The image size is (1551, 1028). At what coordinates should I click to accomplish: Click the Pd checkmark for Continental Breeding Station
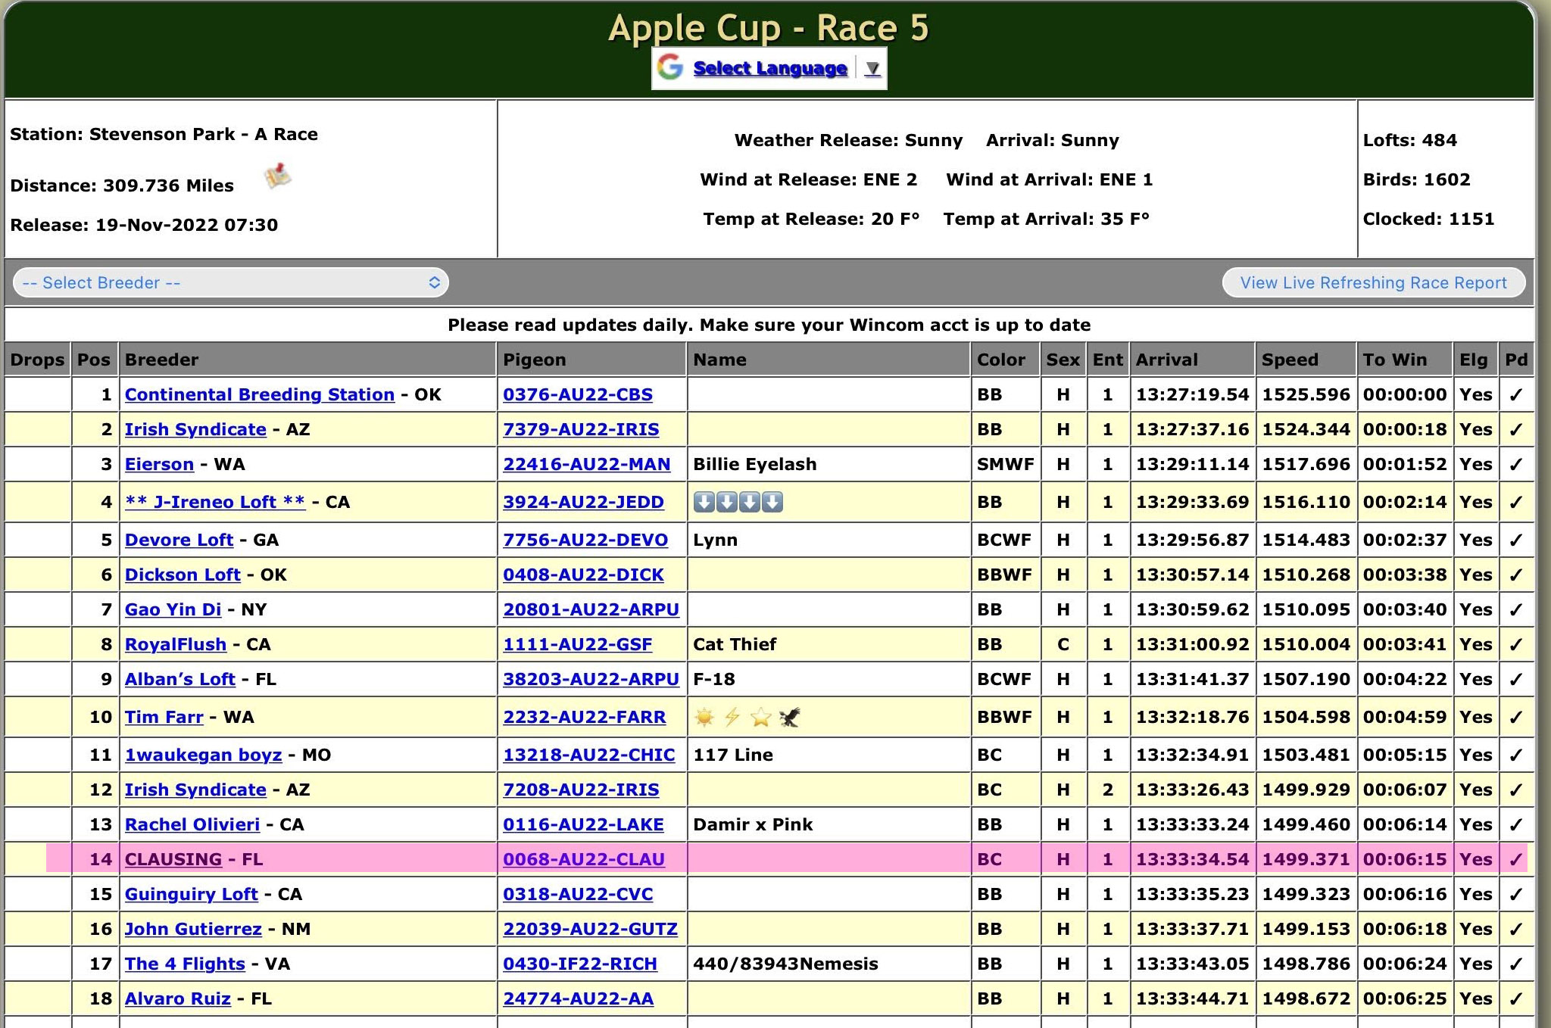pos(1515,394)
